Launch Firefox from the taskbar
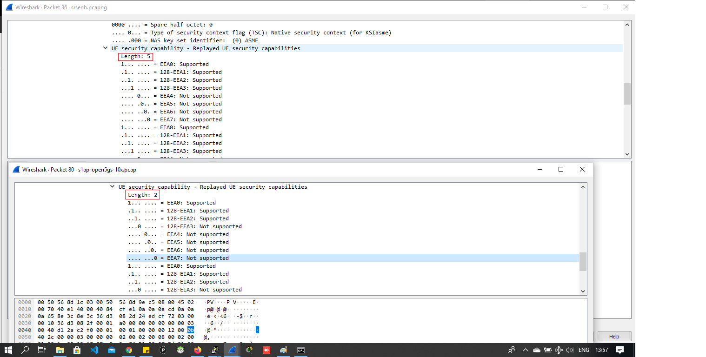The image size is (706, 357). coord(197,350)
